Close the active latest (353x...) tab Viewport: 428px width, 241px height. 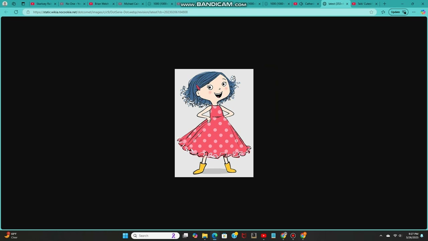tap(347, 4)
